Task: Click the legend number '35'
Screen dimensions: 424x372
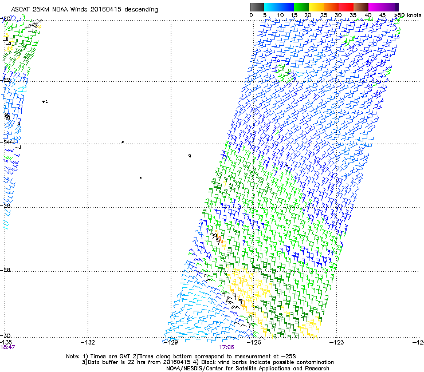Action: (x=353, y=15)
